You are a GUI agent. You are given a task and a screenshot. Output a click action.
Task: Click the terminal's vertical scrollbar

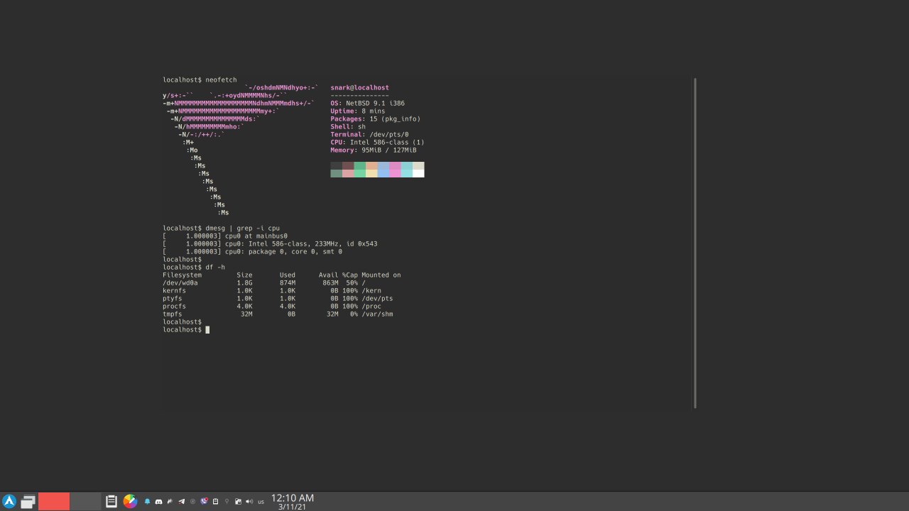pyautogui.click(x=695, y=243)
